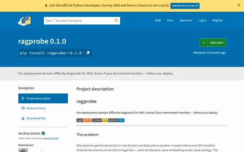
Task: Click the Released: 33 minutes ago text
Action: click(x=210, y=52)
